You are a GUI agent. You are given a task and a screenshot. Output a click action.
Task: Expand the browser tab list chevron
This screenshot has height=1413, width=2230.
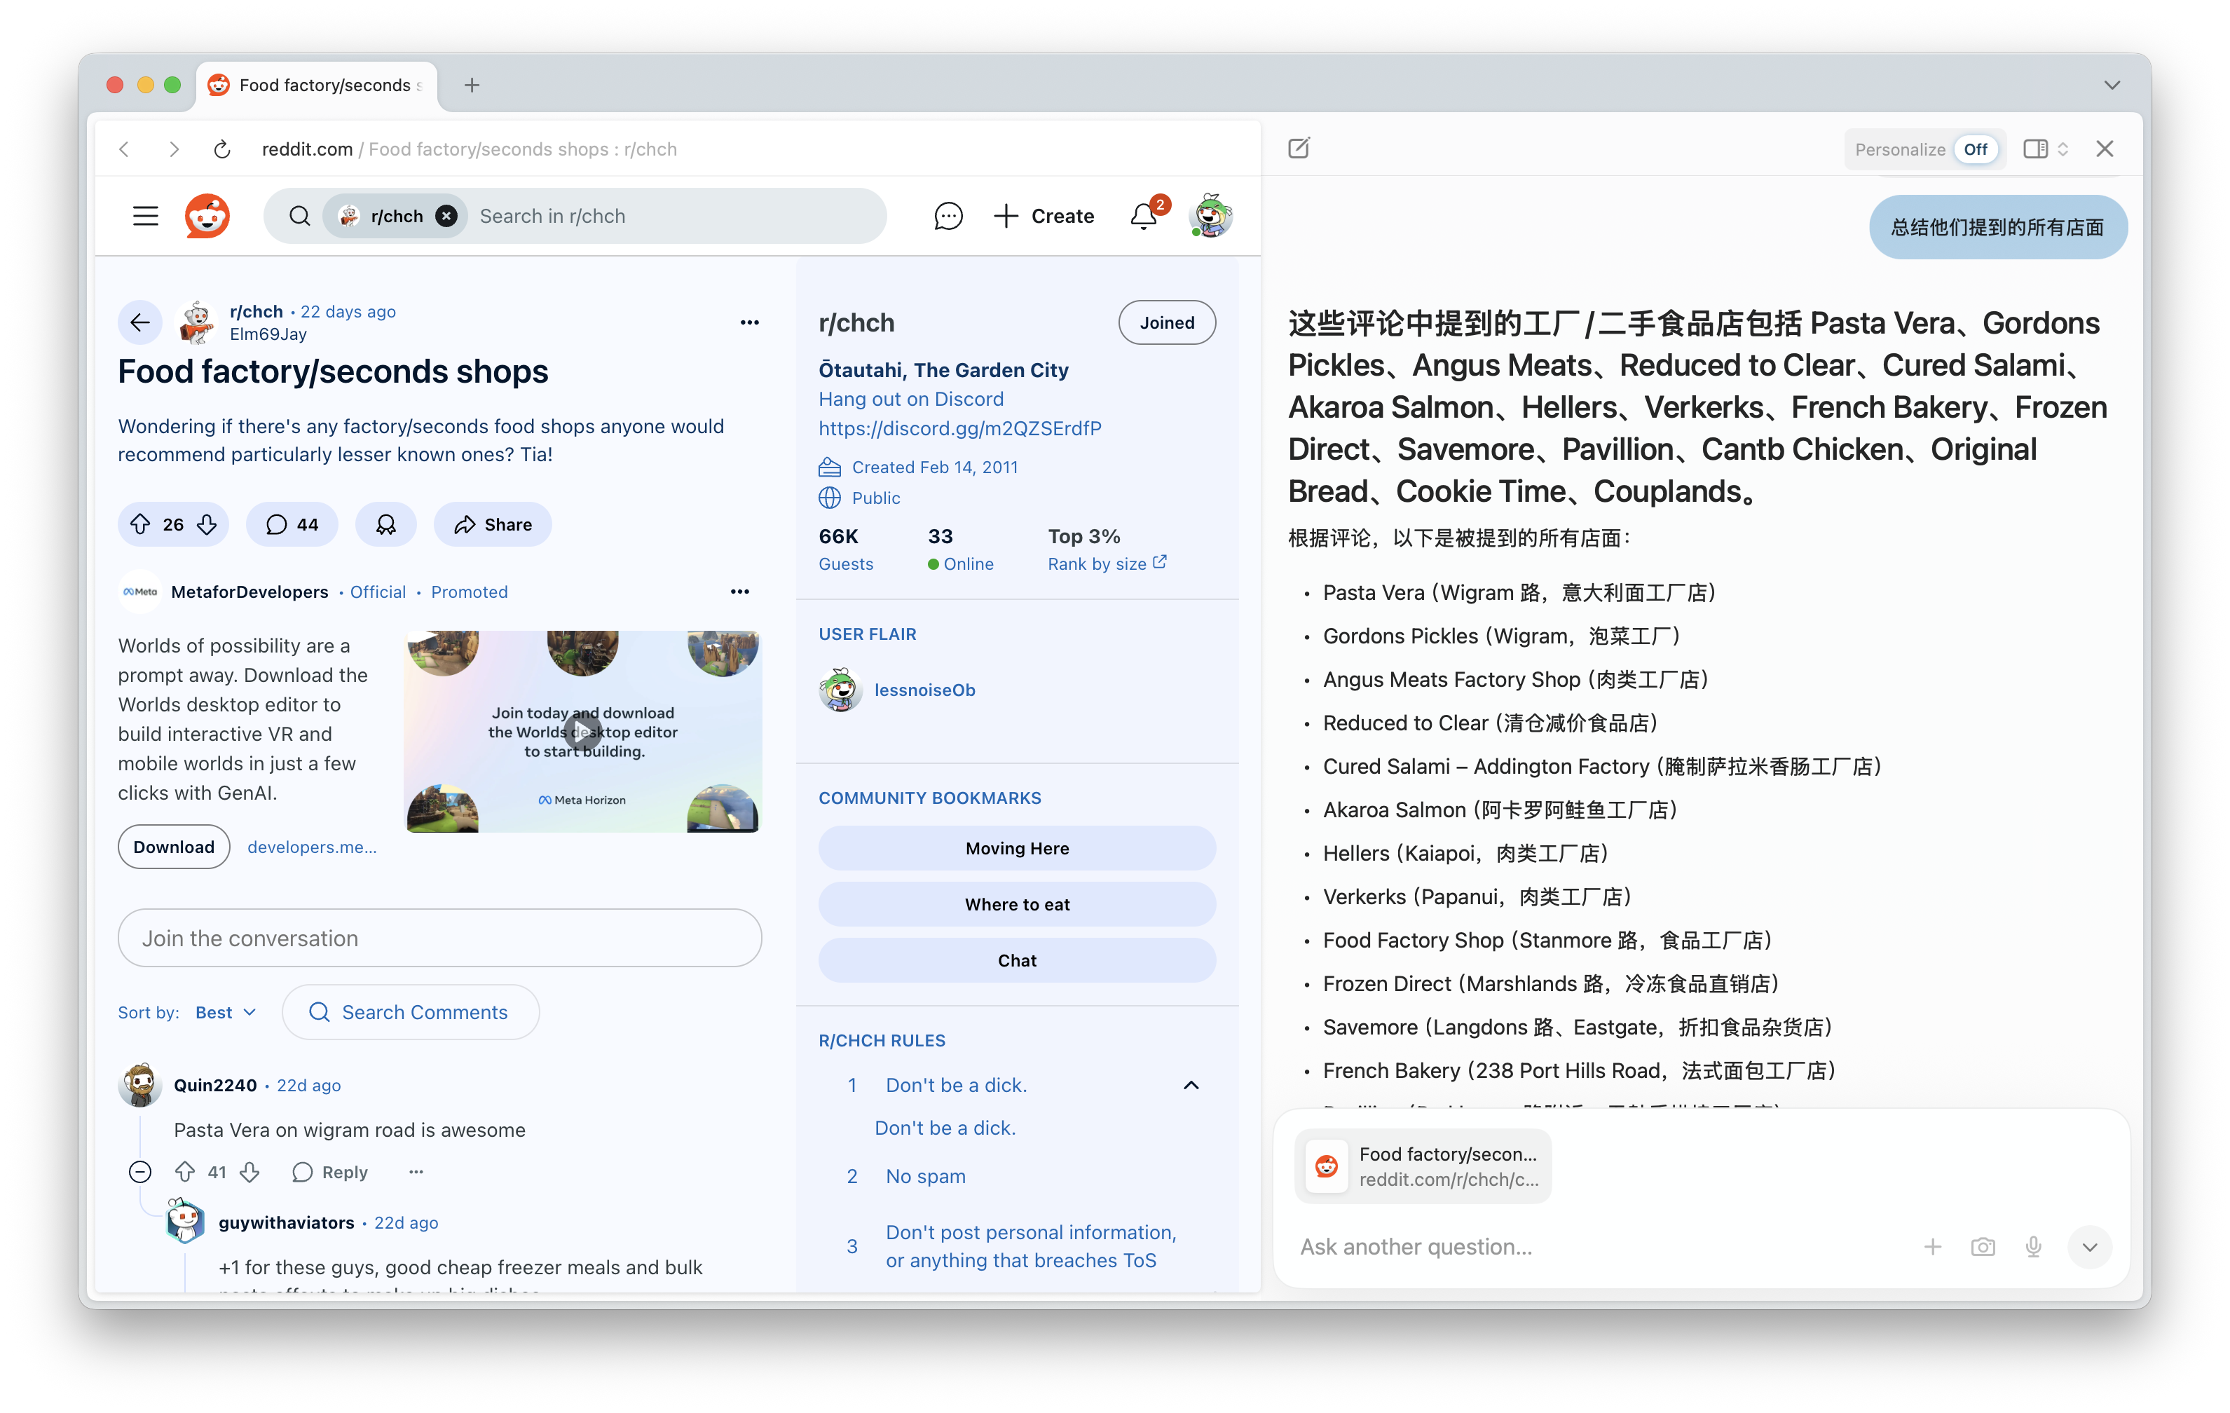(x=2112, y=86)
